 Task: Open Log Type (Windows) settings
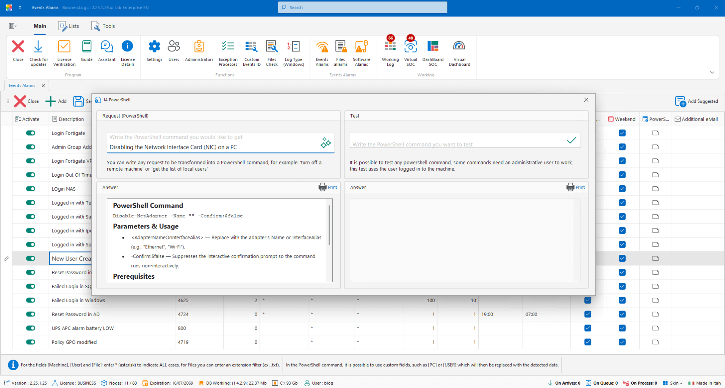click(x=293, y=53)
